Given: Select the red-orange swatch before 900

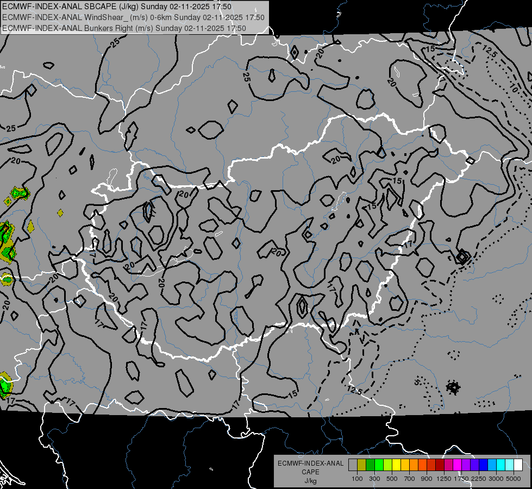Looking at the screenshot, I should pos(422,465).
